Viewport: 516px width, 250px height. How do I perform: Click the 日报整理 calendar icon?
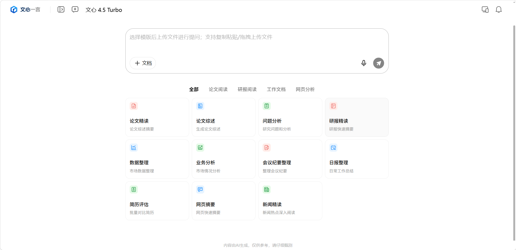(333, 148)
